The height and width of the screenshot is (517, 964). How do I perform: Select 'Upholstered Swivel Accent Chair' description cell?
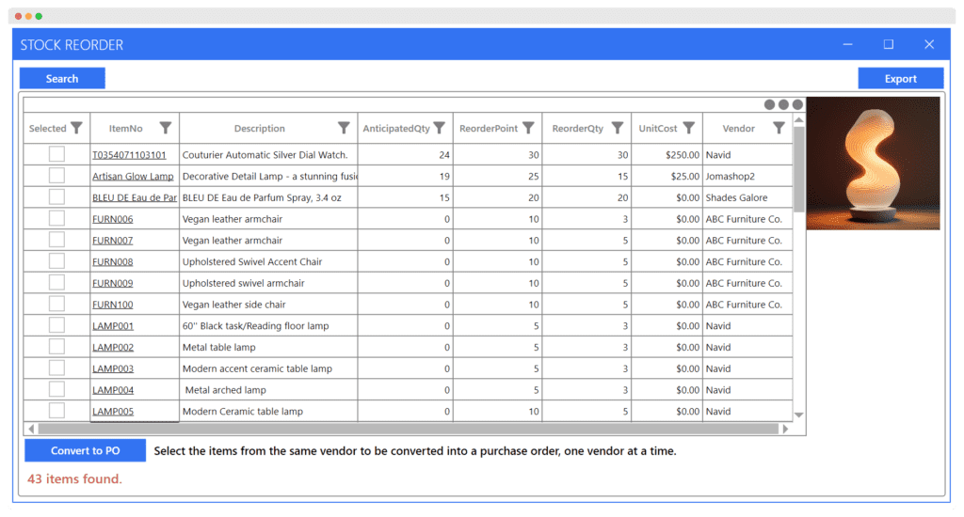268,261
